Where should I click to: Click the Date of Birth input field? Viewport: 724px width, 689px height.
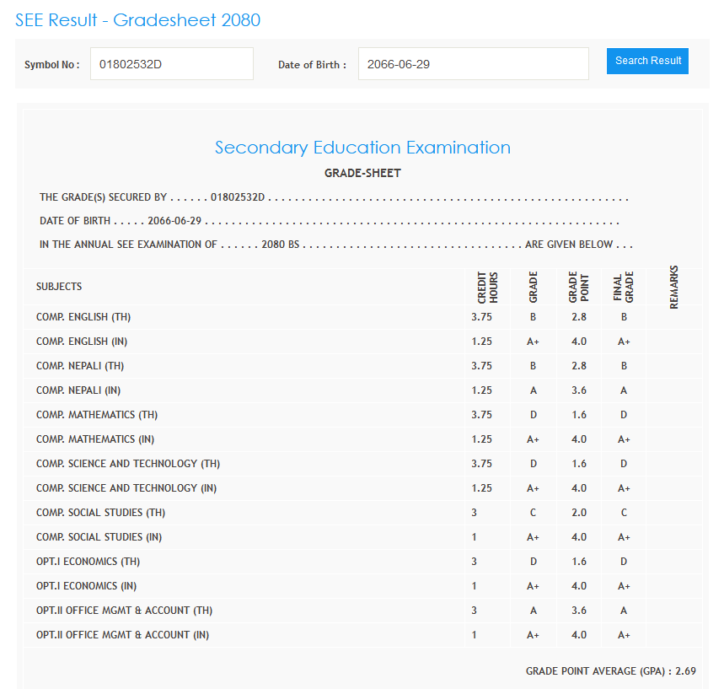(473, 64)
